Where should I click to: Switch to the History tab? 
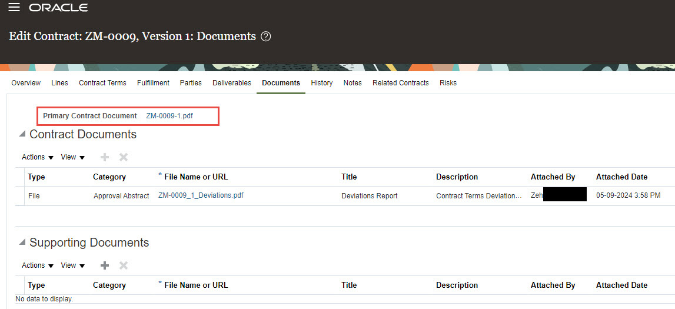pos(321,82)
